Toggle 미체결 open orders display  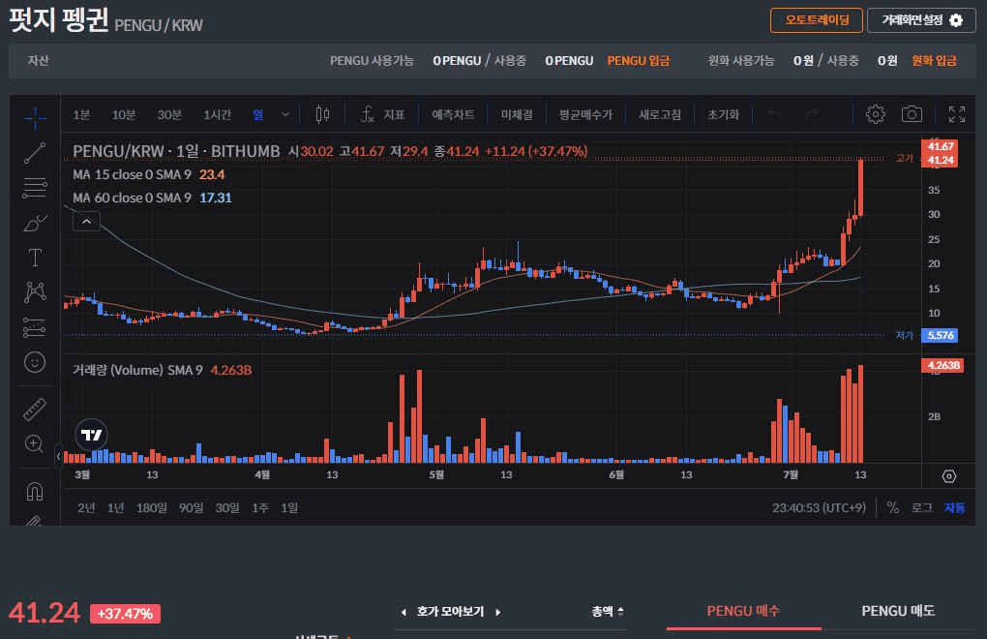tap(517, 114)
